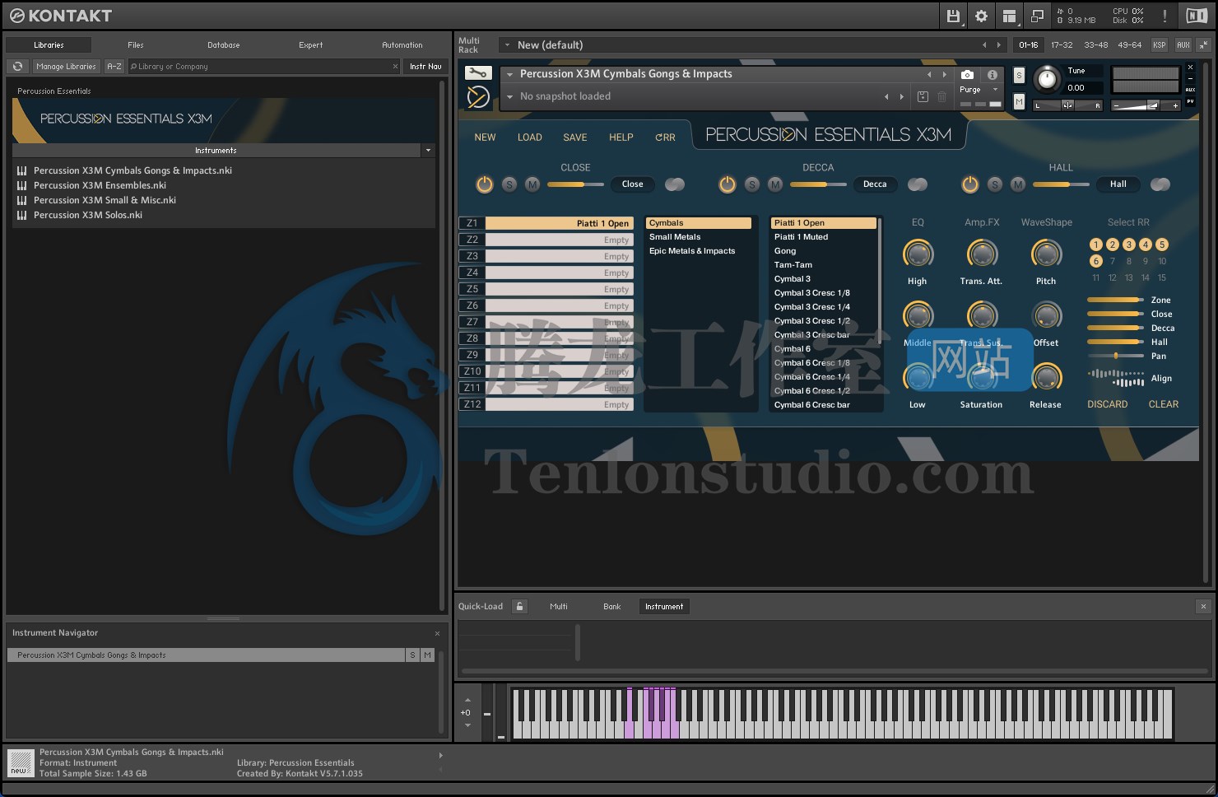Screen dimensions: 1218x797
Task: Go to the next snapshot
Action: (x=902, y=96)
